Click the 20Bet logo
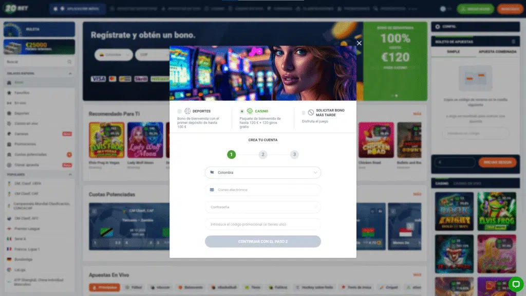Screen dimensions: 526x296 [x=16, y=8]
